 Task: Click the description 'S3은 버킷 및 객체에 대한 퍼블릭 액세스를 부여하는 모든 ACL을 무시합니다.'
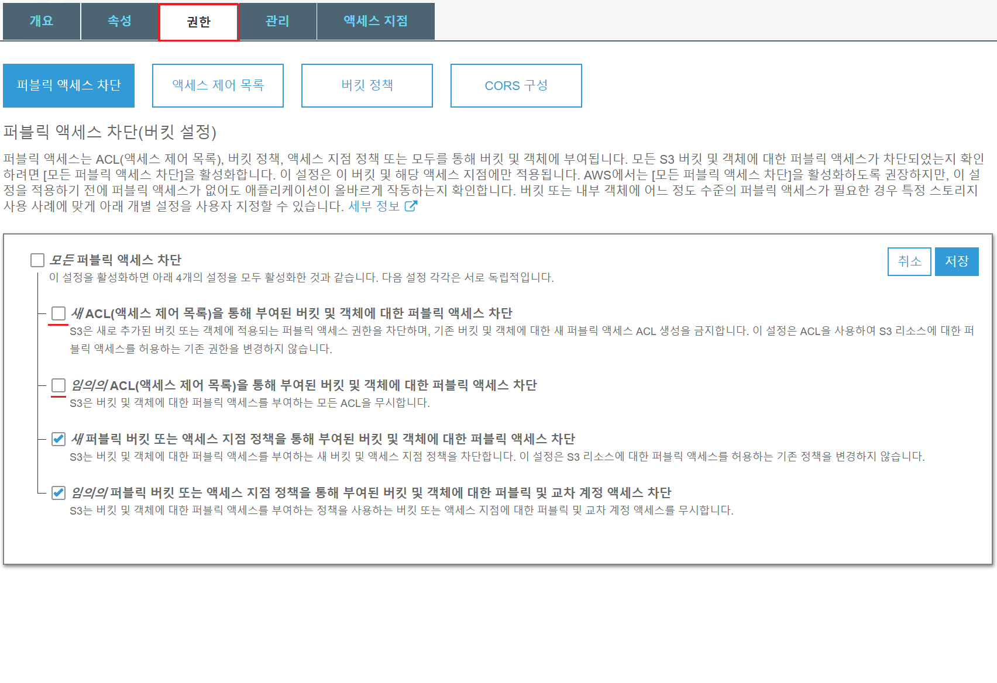250,403
